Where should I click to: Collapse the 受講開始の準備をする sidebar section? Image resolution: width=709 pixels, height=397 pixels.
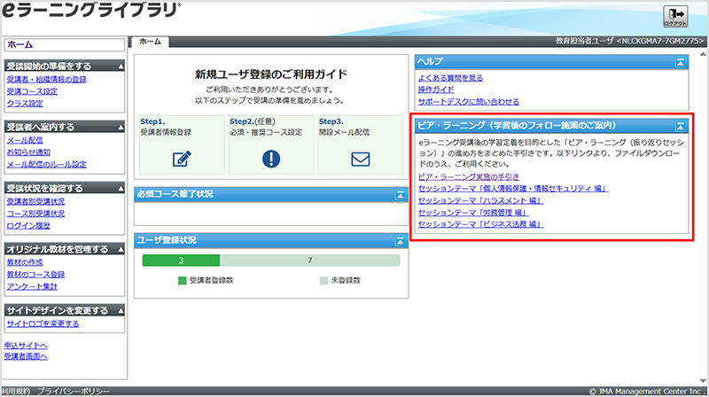[x=121, y=66]
